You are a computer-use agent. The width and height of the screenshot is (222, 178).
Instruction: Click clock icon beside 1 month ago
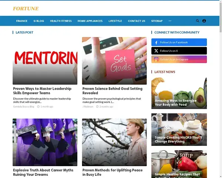(x=38, y=106)
